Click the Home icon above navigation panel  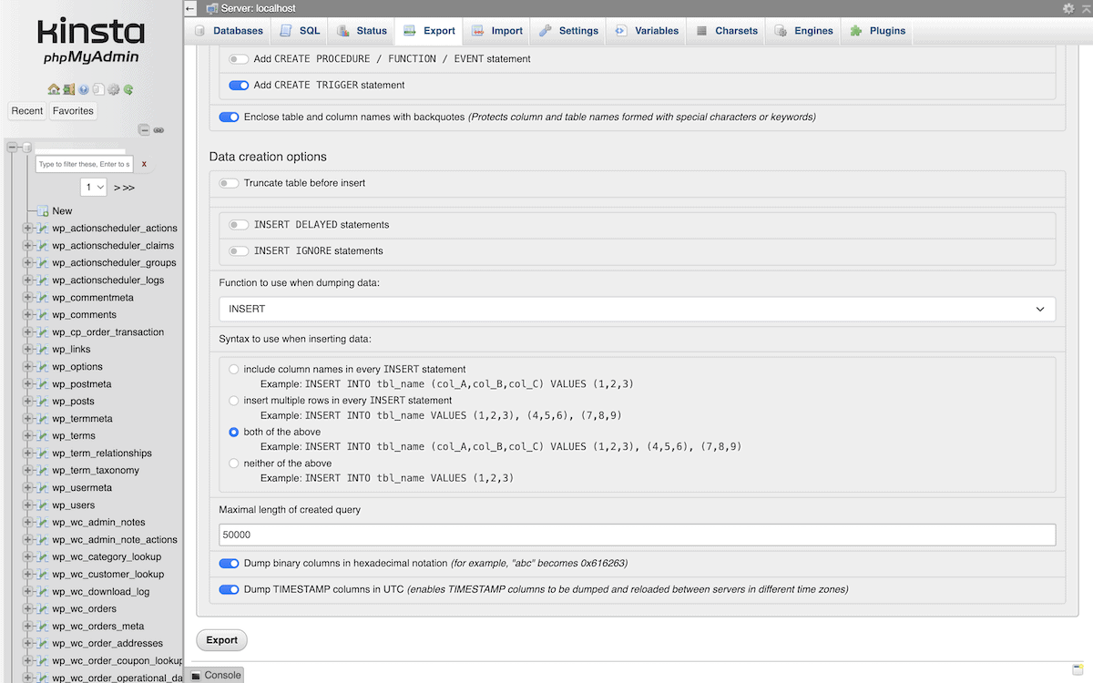[54, 90]
